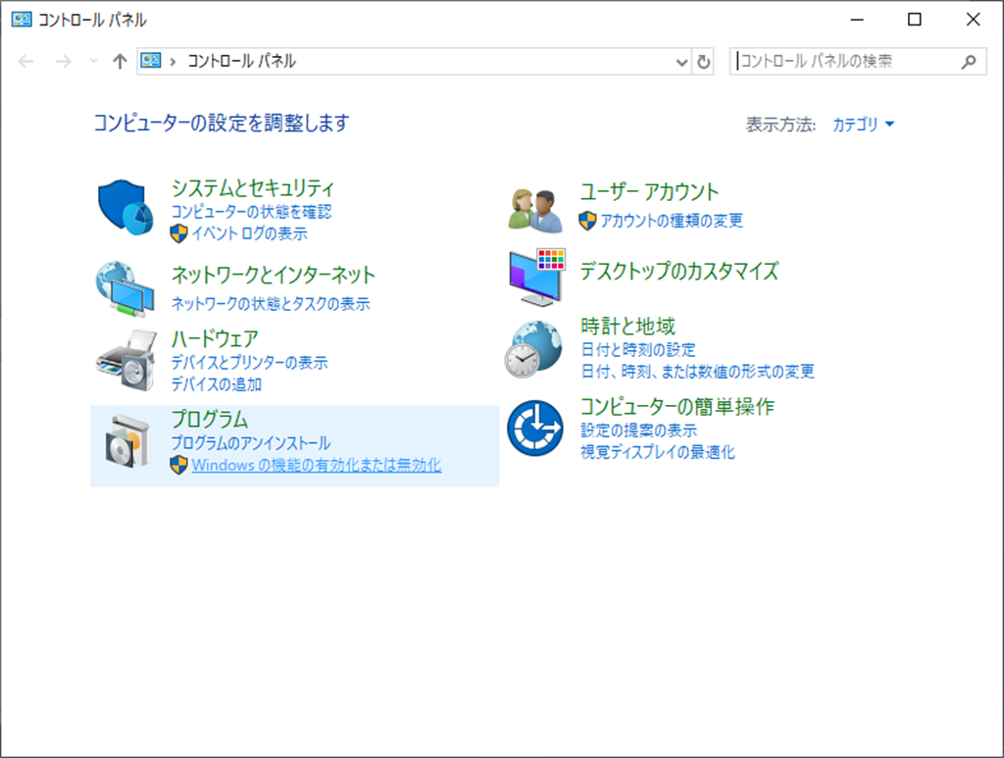Open the Clock and Region icon
This screenshot has width=1004, height=758.
[x=535, y=349]
